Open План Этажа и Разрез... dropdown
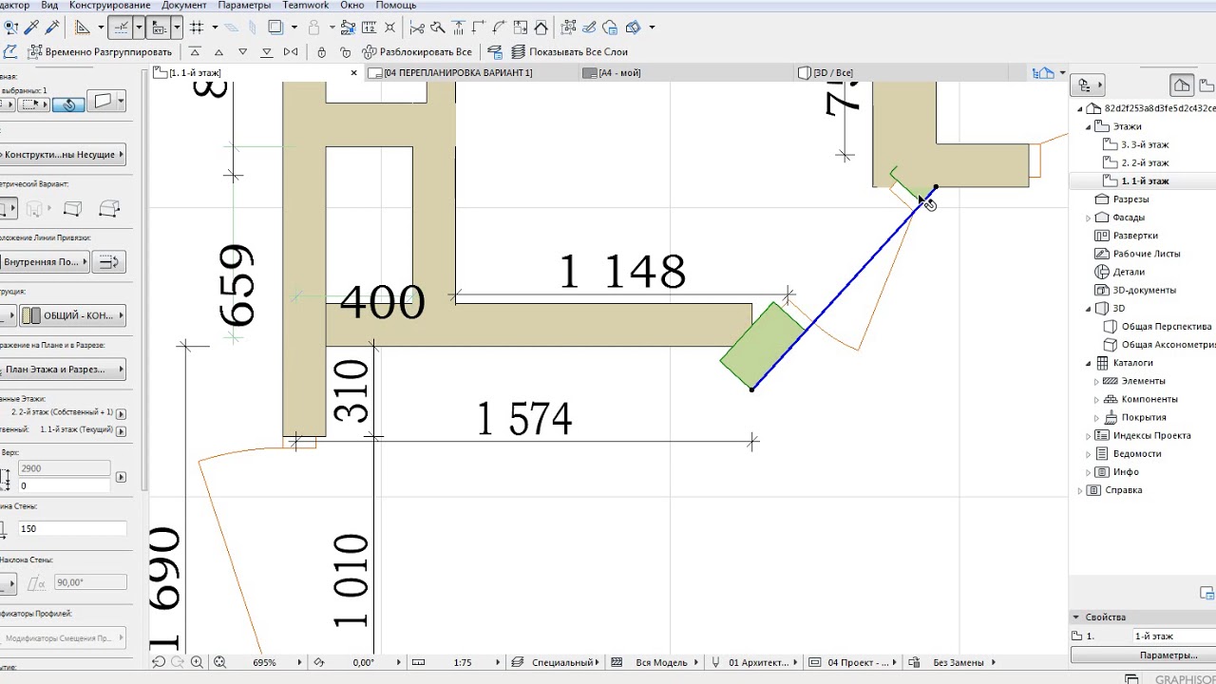 (x=63, y=370)
